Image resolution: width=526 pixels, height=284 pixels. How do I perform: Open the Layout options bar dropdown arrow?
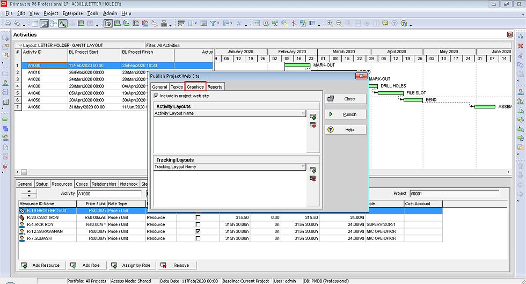20,45
